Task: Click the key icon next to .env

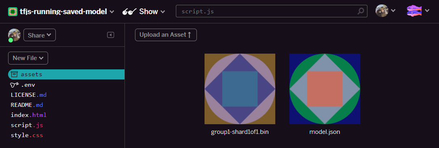Action: (x=15, y=85)
